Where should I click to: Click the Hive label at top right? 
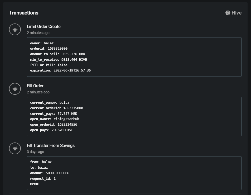pyautogui.click(x=236, y=13)
